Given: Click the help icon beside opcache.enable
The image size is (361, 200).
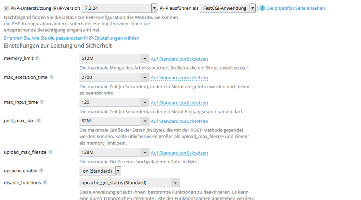Looking at the screenshot, I should click(41, 171).
